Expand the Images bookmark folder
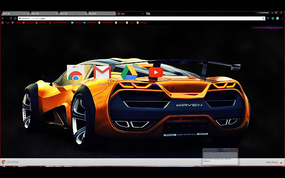The width and height of the screenshot is (285, 178). point(142,23)
